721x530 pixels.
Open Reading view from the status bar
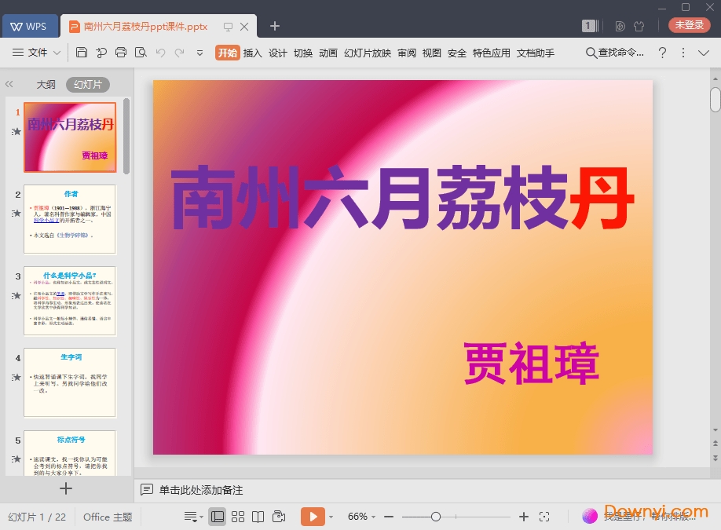pos(258,517)
